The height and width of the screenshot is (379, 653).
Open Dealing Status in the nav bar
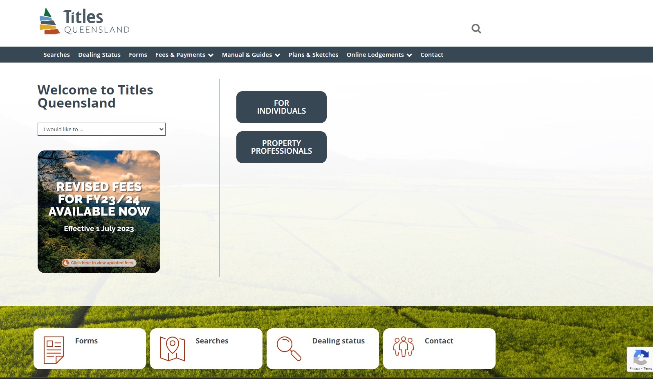(99, 55)
